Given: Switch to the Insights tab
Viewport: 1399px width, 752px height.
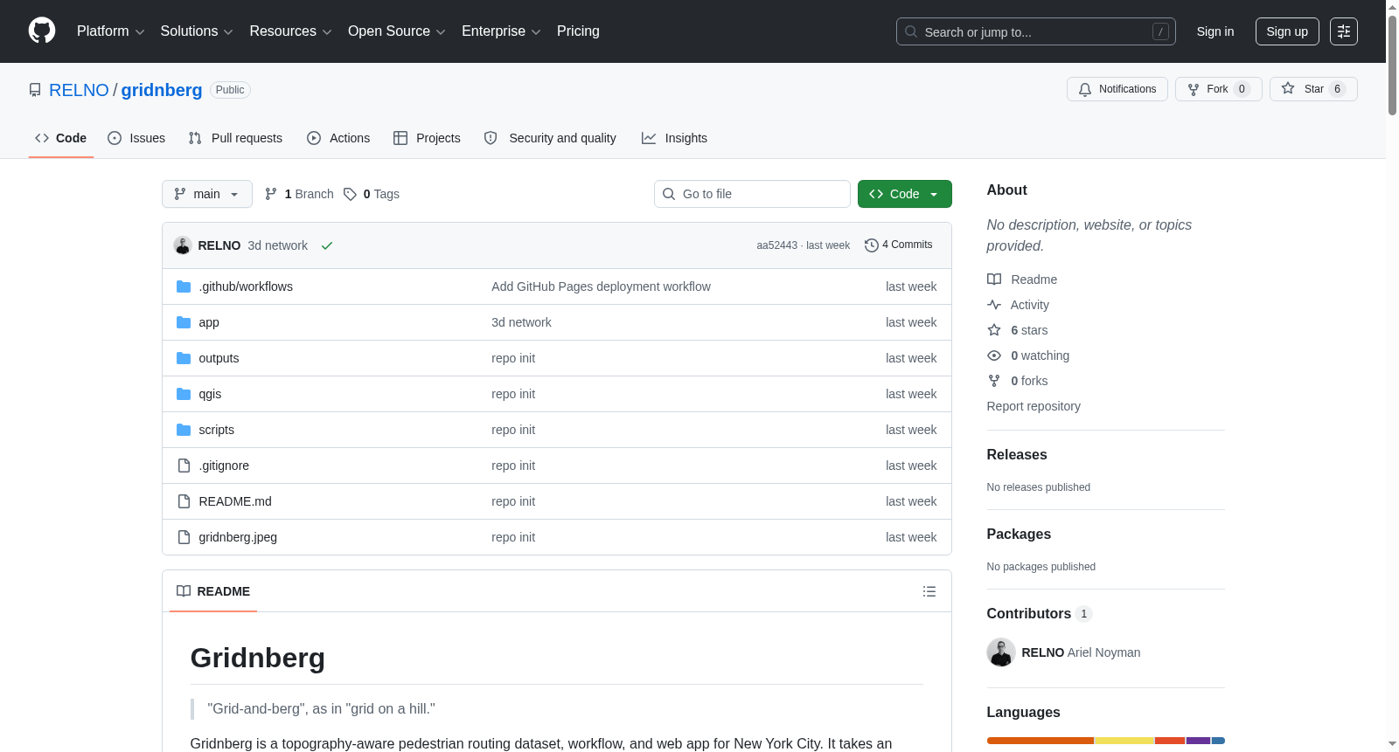Looking at the screenshot, I should click(674, 138).
